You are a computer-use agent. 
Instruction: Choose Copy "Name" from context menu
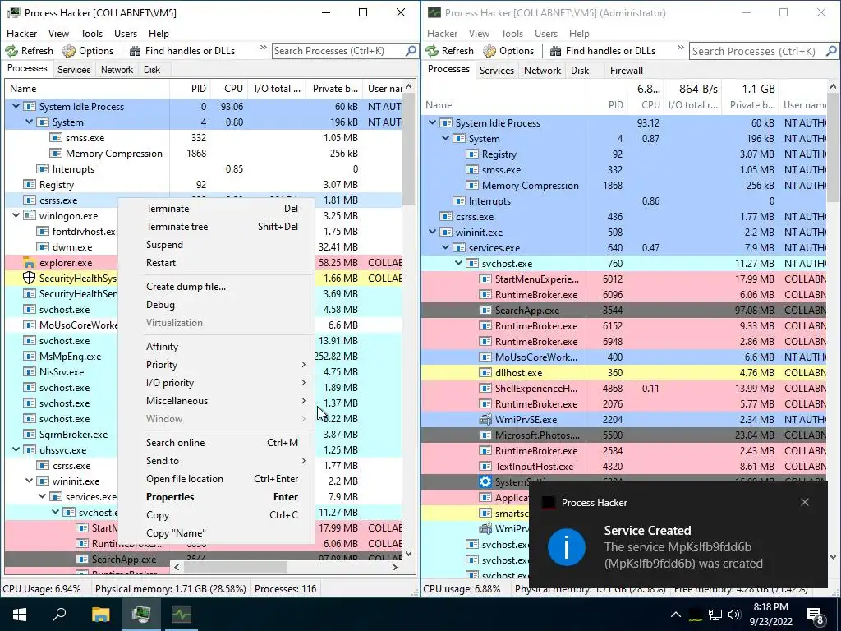point(216,532)
